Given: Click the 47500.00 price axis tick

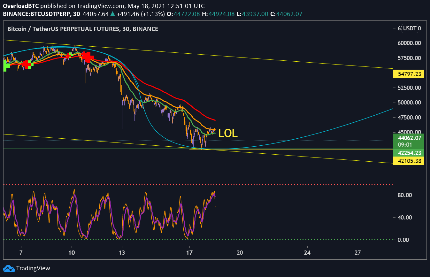Looking at the screenshot, I should coord(409,117).
